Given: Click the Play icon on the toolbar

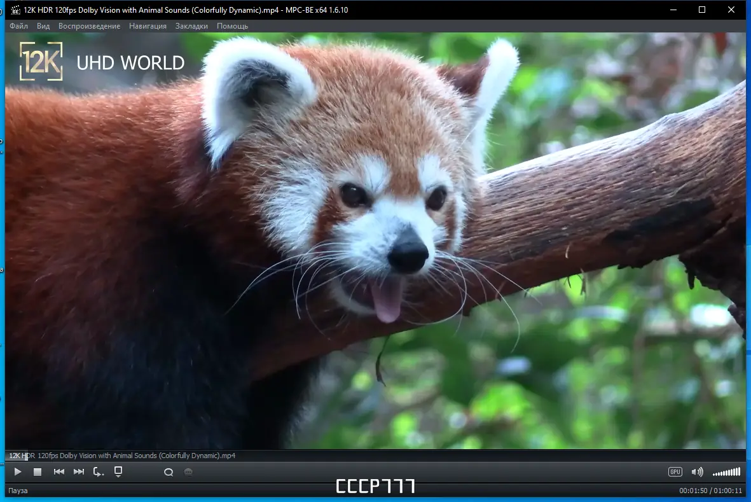Looking at the screenshot, I should click(x=18, y=471).
